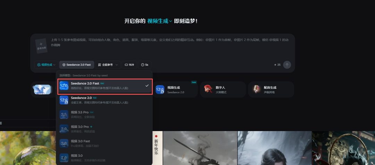Select 视频 3.5 Pro model

tap(104, 114)
